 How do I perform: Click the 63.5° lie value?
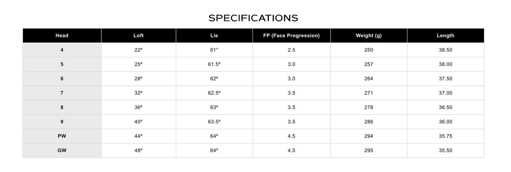point(214,122)
